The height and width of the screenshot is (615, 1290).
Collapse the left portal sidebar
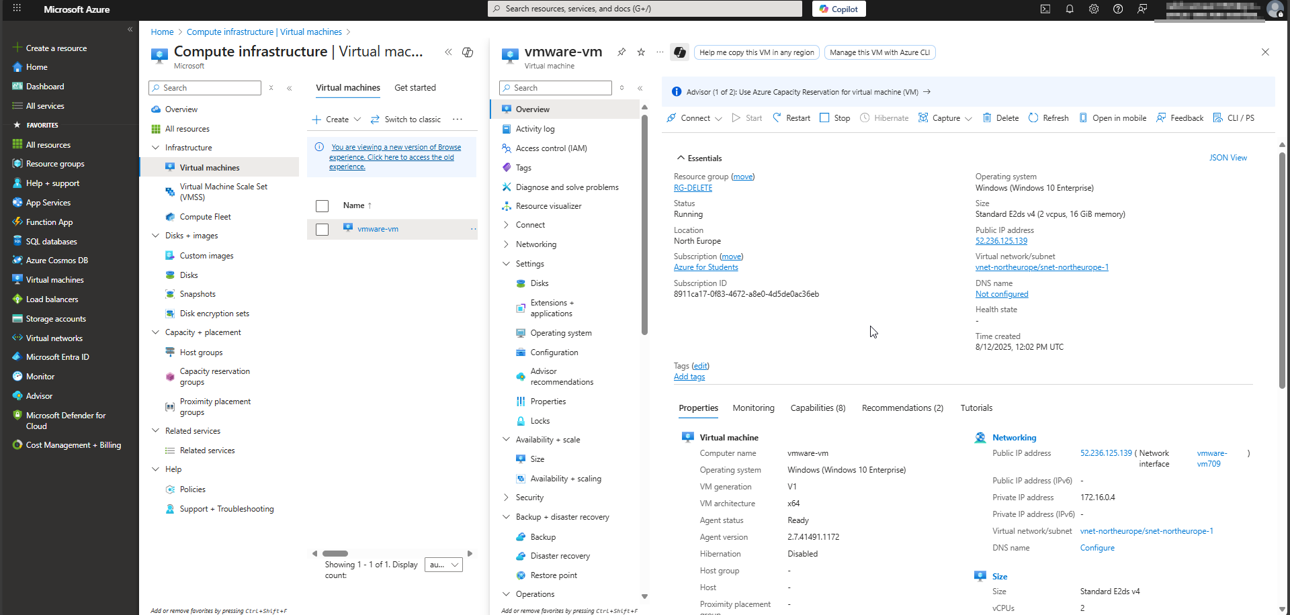[x=130, y=30]
